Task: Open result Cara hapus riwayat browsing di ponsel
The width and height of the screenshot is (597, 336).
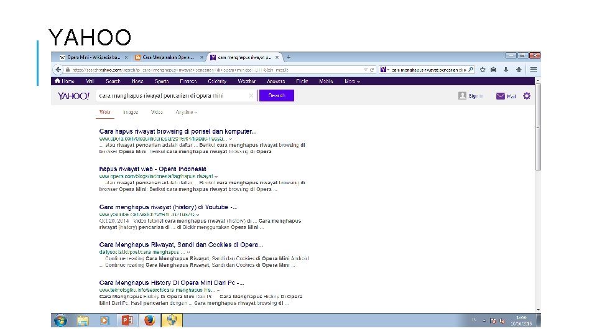Action: [178, 131]
